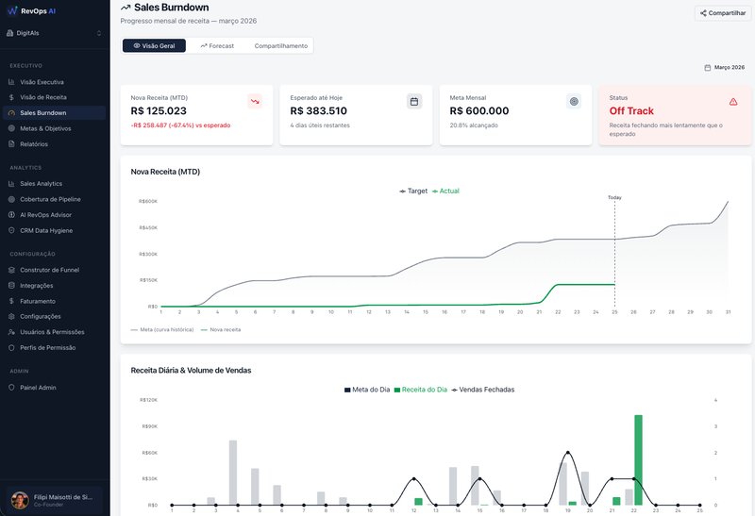Click the Today marker on burndown chart
This screenshot has height=516, width=755.
point(614,197)
